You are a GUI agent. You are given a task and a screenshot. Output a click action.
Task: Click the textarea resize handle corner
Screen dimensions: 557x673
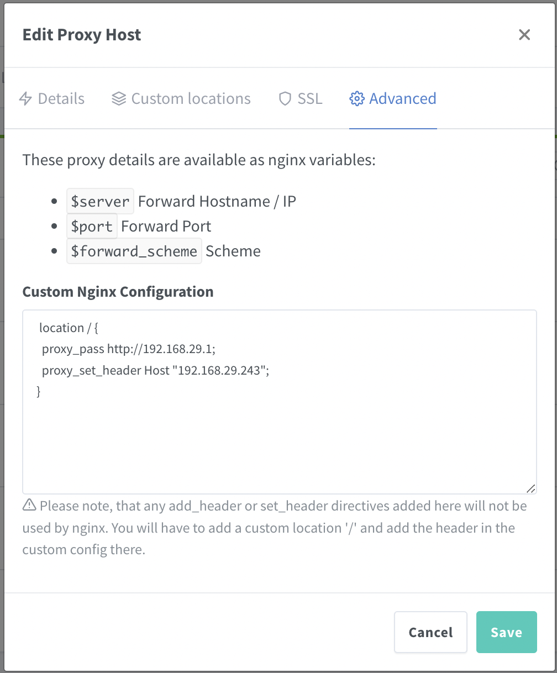click(x=530, y=488)
